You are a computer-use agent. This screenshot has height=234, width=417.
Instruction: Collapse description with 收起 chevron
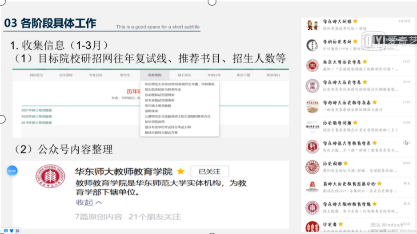[x=89, y=203]
